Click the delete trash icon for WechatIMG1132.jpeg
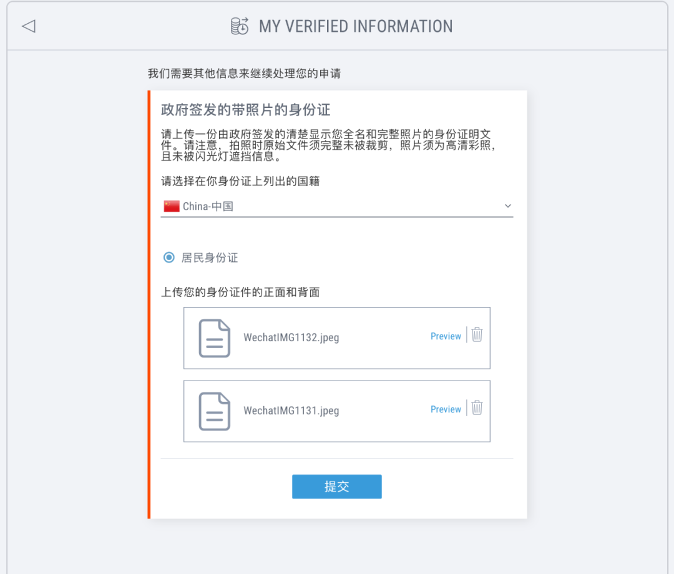The image size is (674, 574). click(477, 335)
